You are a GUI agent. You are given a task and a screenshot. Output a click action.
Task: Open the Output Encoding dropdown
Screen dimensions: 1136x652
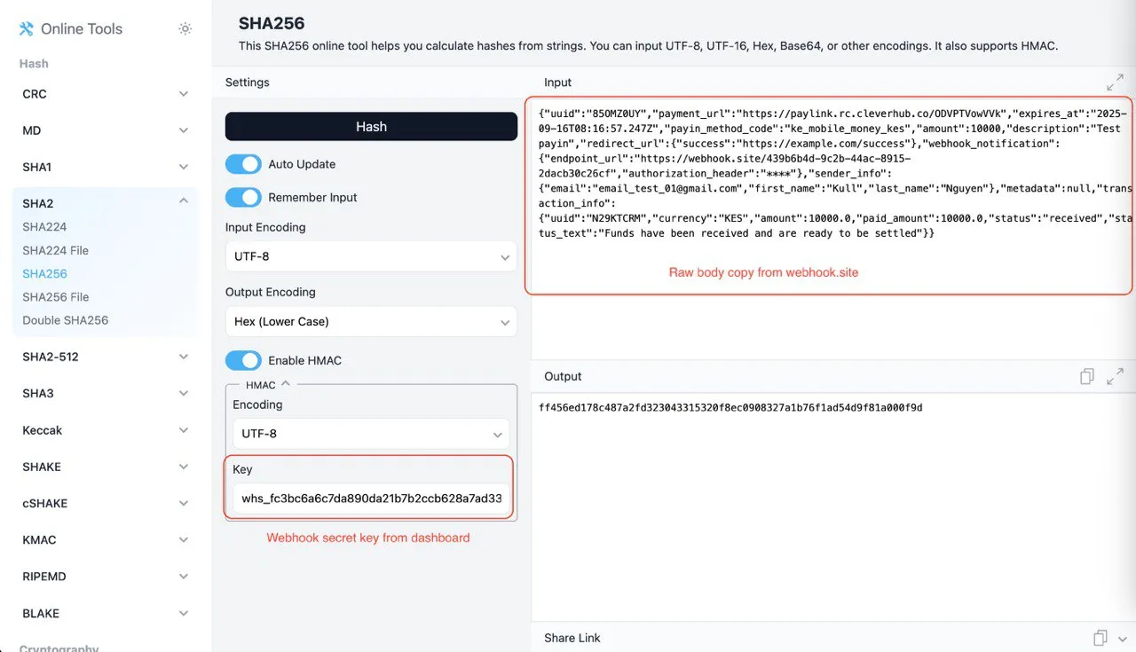370,321
